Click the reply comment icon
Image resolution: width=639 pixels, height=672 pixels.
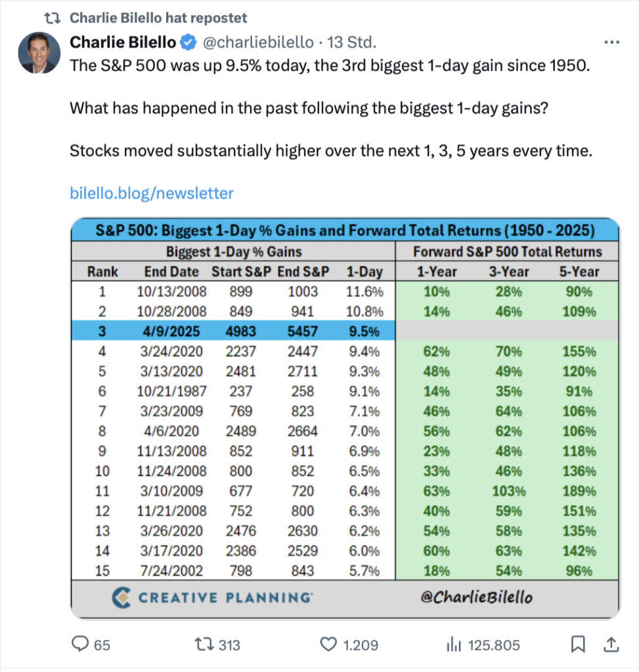(x=79, y=645)
